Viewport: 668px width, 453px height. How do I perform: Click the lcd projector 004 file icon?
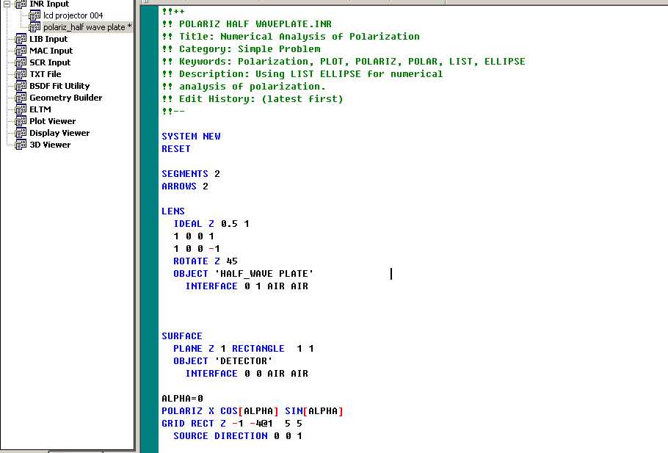tap(35, 15)
